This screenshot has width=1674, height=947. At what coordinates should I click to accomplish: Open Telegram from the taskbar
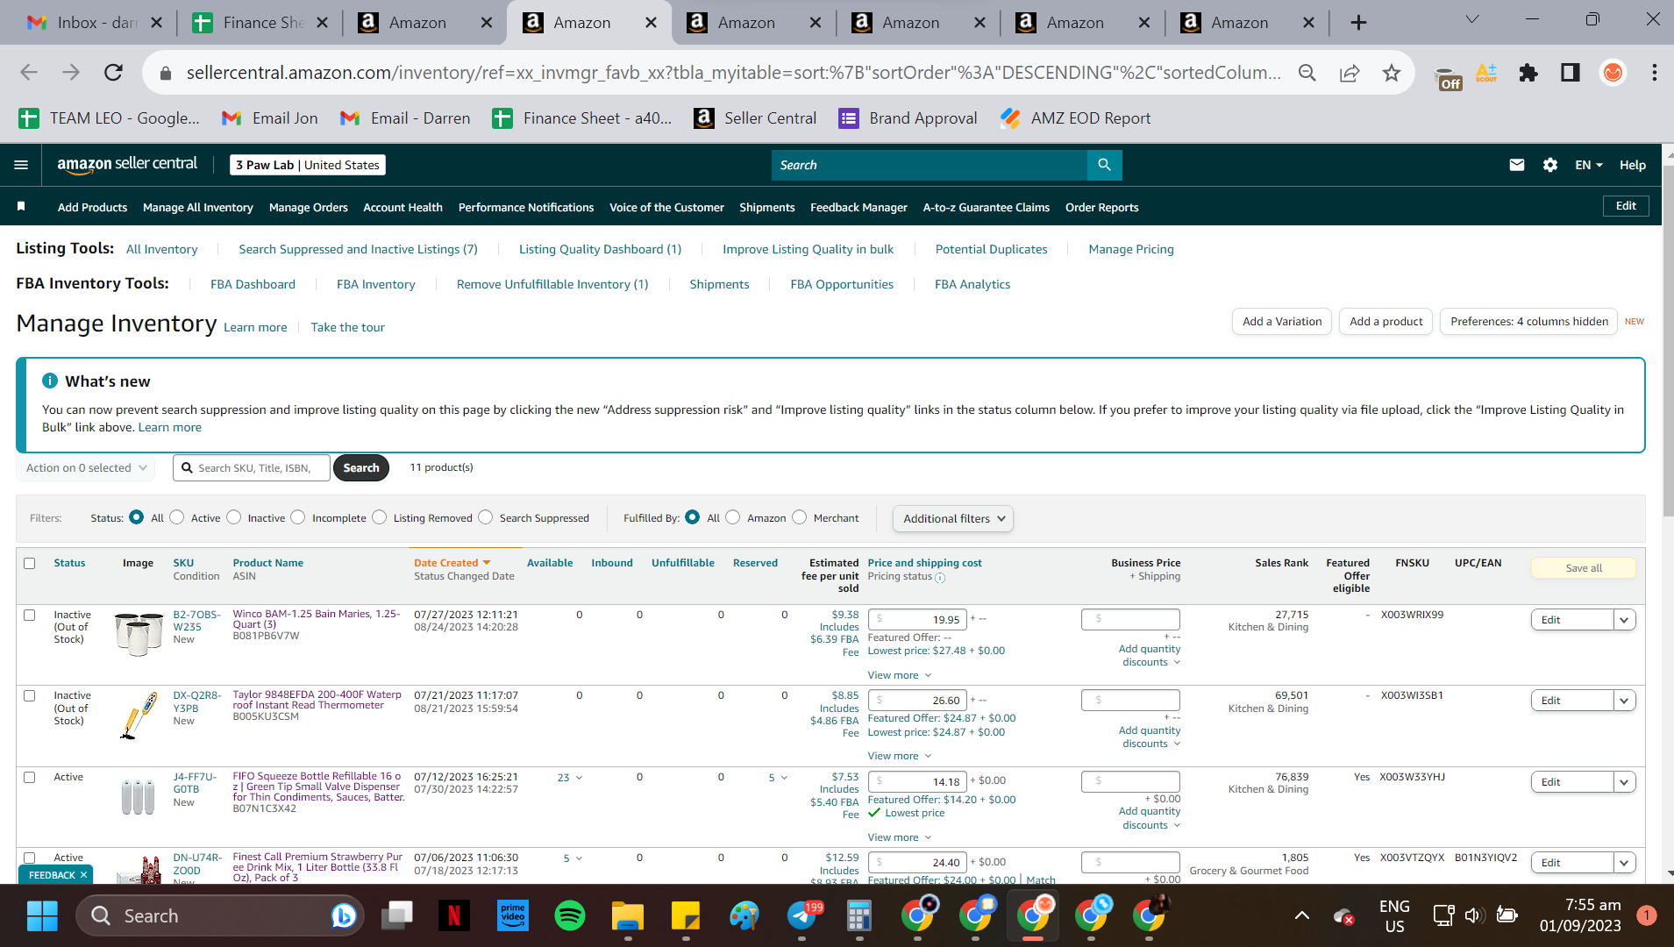[801, 915]
